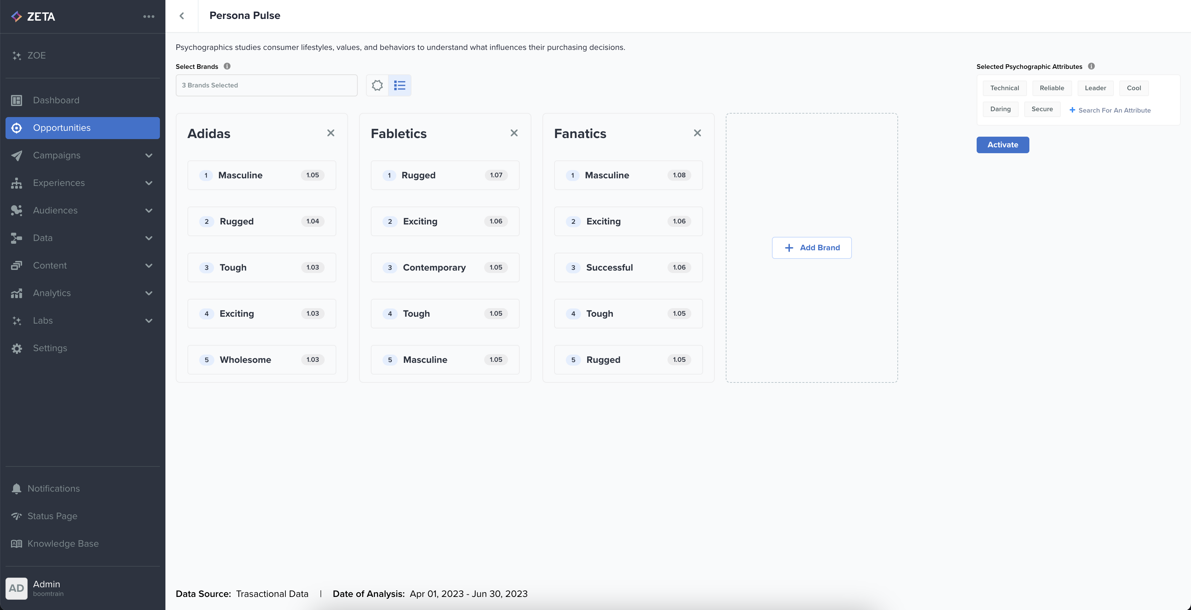
Task: Open the 3 Brands Selected field
Action: pos(266,85)
